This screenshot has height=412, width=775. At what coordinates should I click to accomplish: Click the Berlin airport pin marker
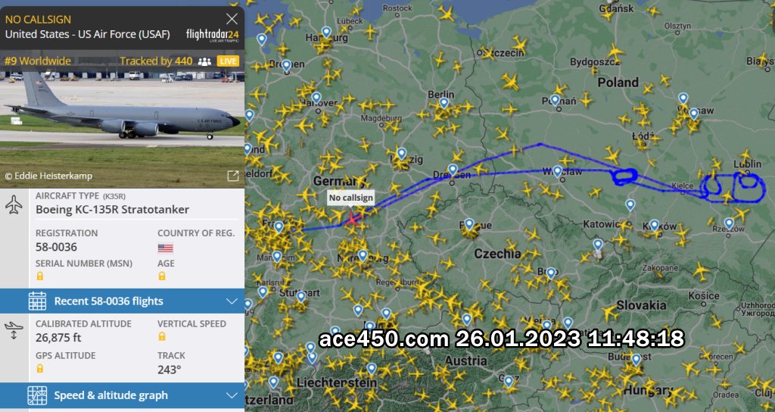click(444, 103)
